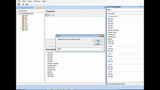160x90 pixels.
Task: Click the icon of the user6 tree node
Action: (23, 30)
